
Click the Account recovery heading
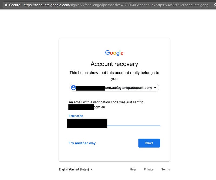click(x=114, y=64)
